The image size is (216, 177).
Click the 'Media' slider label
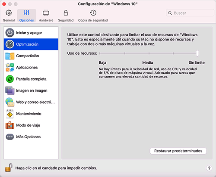point(148,62)
